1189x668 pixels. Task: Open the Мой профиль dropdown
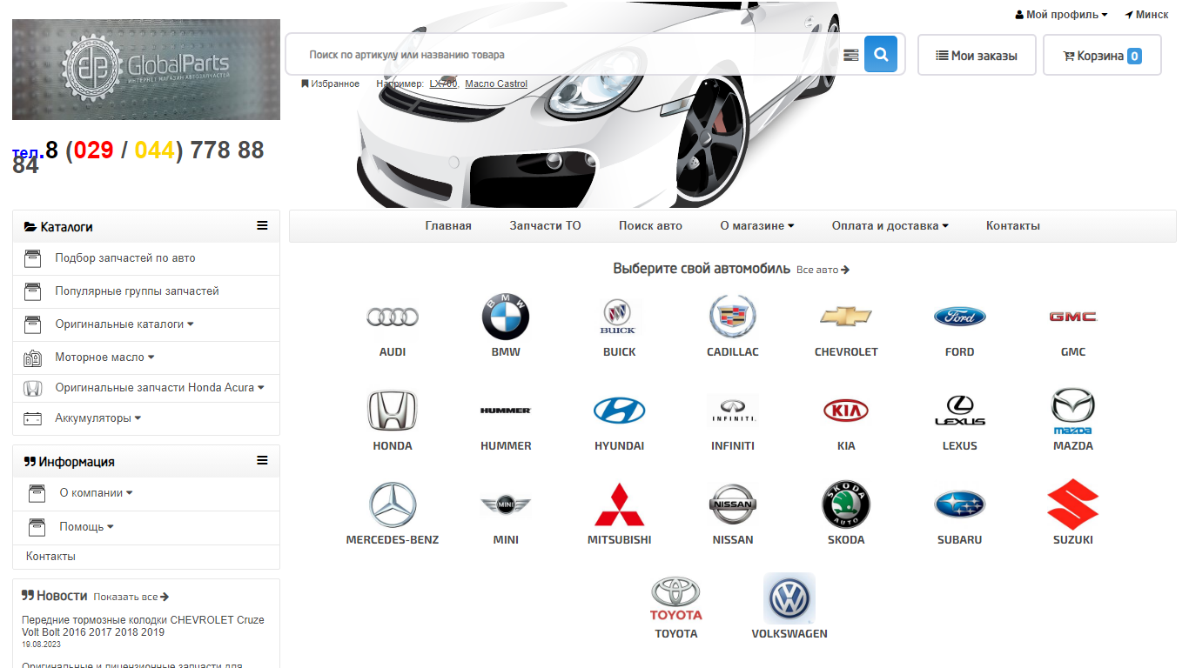pos(1061,15)
